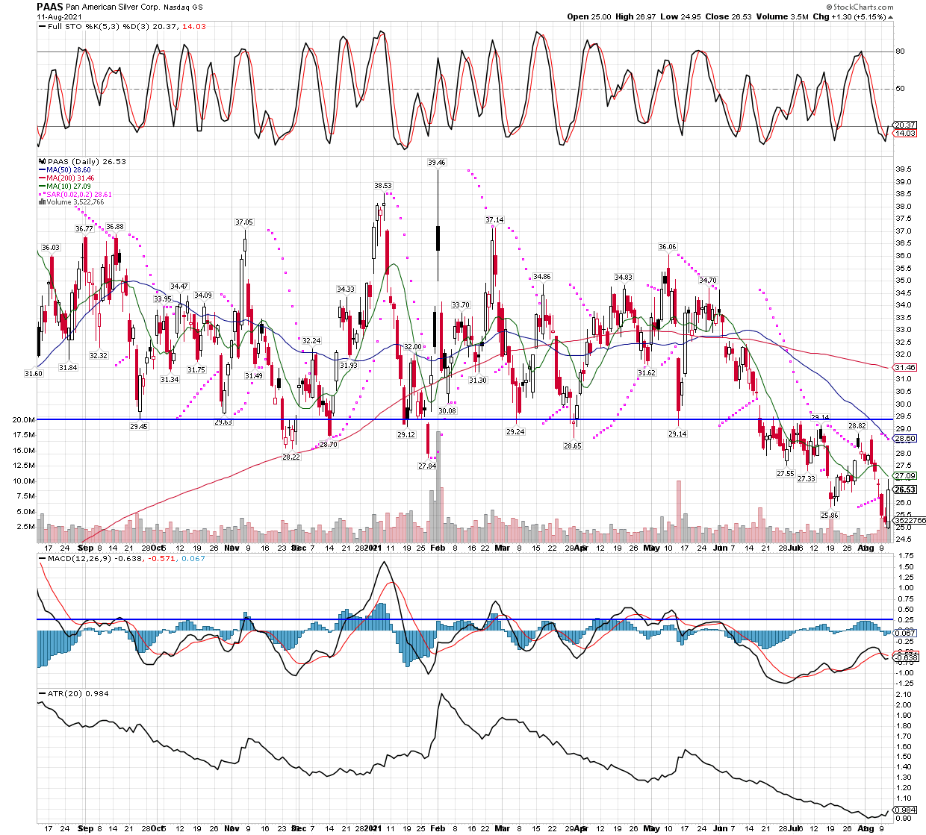This screenshot has height=835, width=926.
Task: Click the 36.03 high price label
Action: point(50,248)
